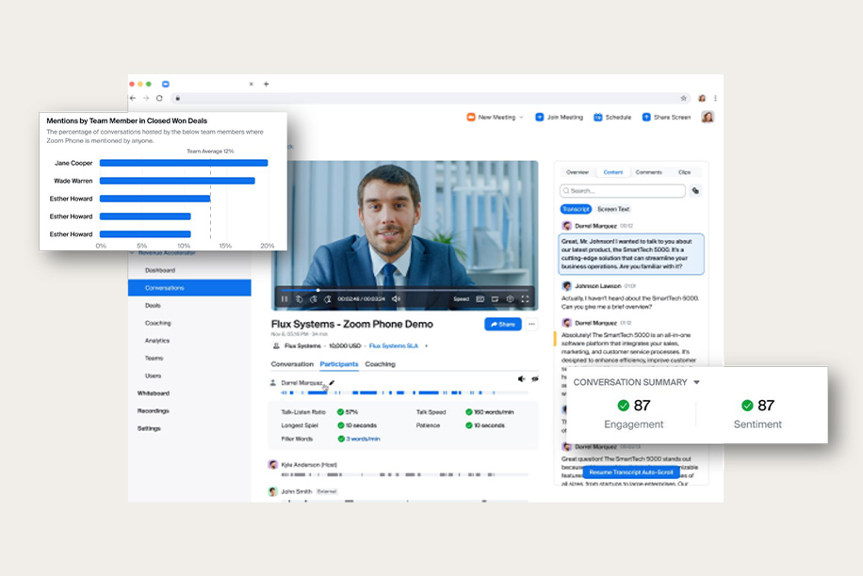
Task: Click Share Screen button
Action: pyautogui.click(x=666, y=117)
